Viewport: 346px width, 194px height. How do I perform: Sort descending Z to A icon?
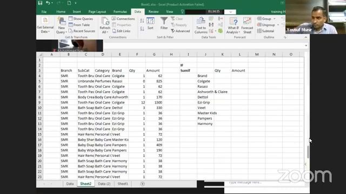142,29
